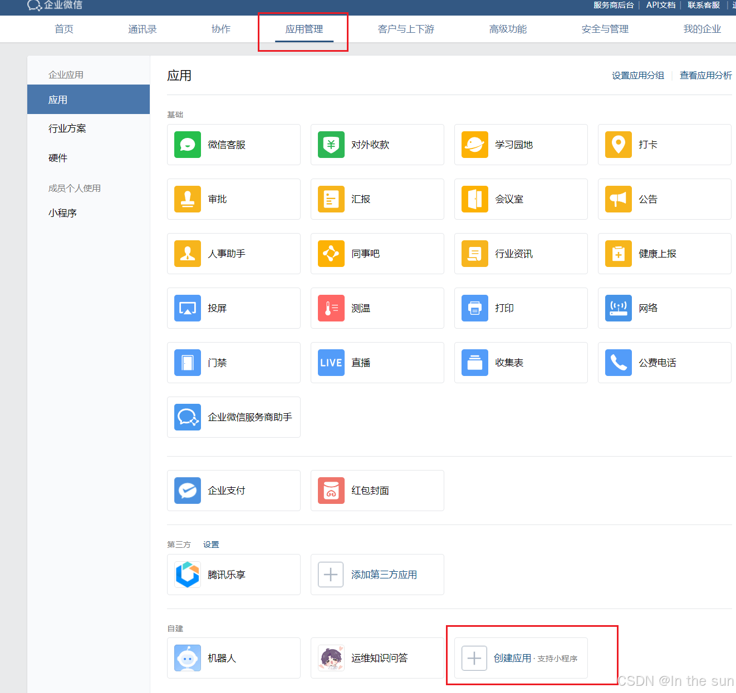Click the 创建应用 plus icon
This screenshot has width=736, height=693.
(x=474, y=658)
